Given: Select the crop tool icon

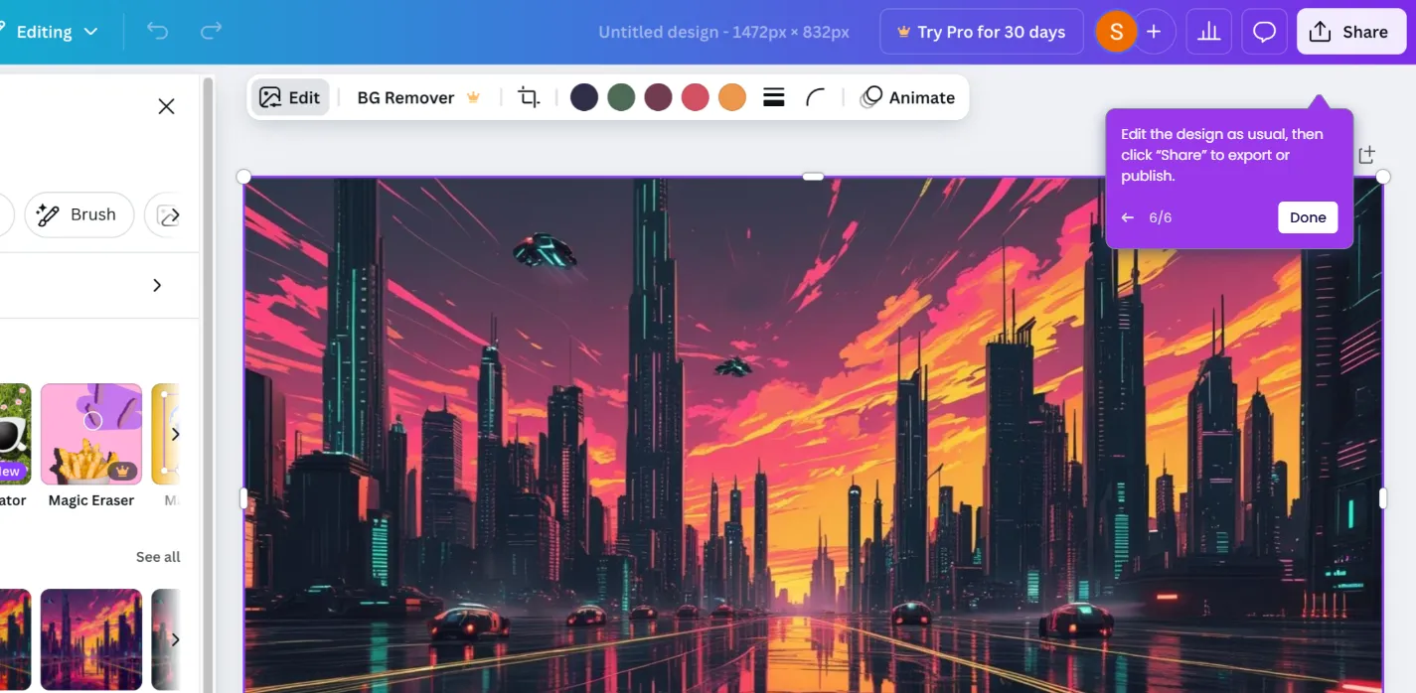Looking at the screenshot, I should click(529, 97).
